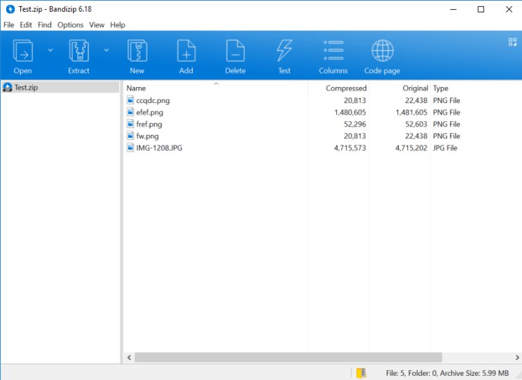Screen dimensions: 522x380
Task: Click the yellow archive icon in status bar
Action: tap(361, 373)
